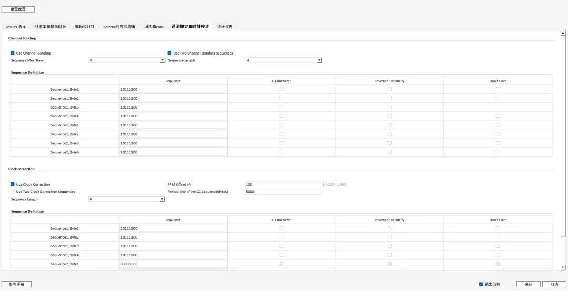Select the Comma对齐和均衡 tab
568x291 pixels.
pyautogui.click(x=119, y=27)
